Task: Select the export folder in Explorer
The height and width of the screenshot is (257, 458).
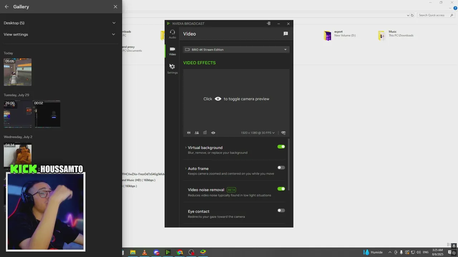Action: point(340,35)
